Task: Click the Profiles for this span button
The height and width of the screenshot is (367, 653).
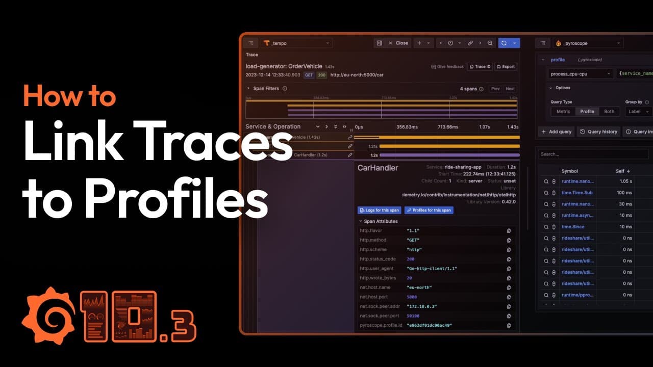Action: click(429, 210)
